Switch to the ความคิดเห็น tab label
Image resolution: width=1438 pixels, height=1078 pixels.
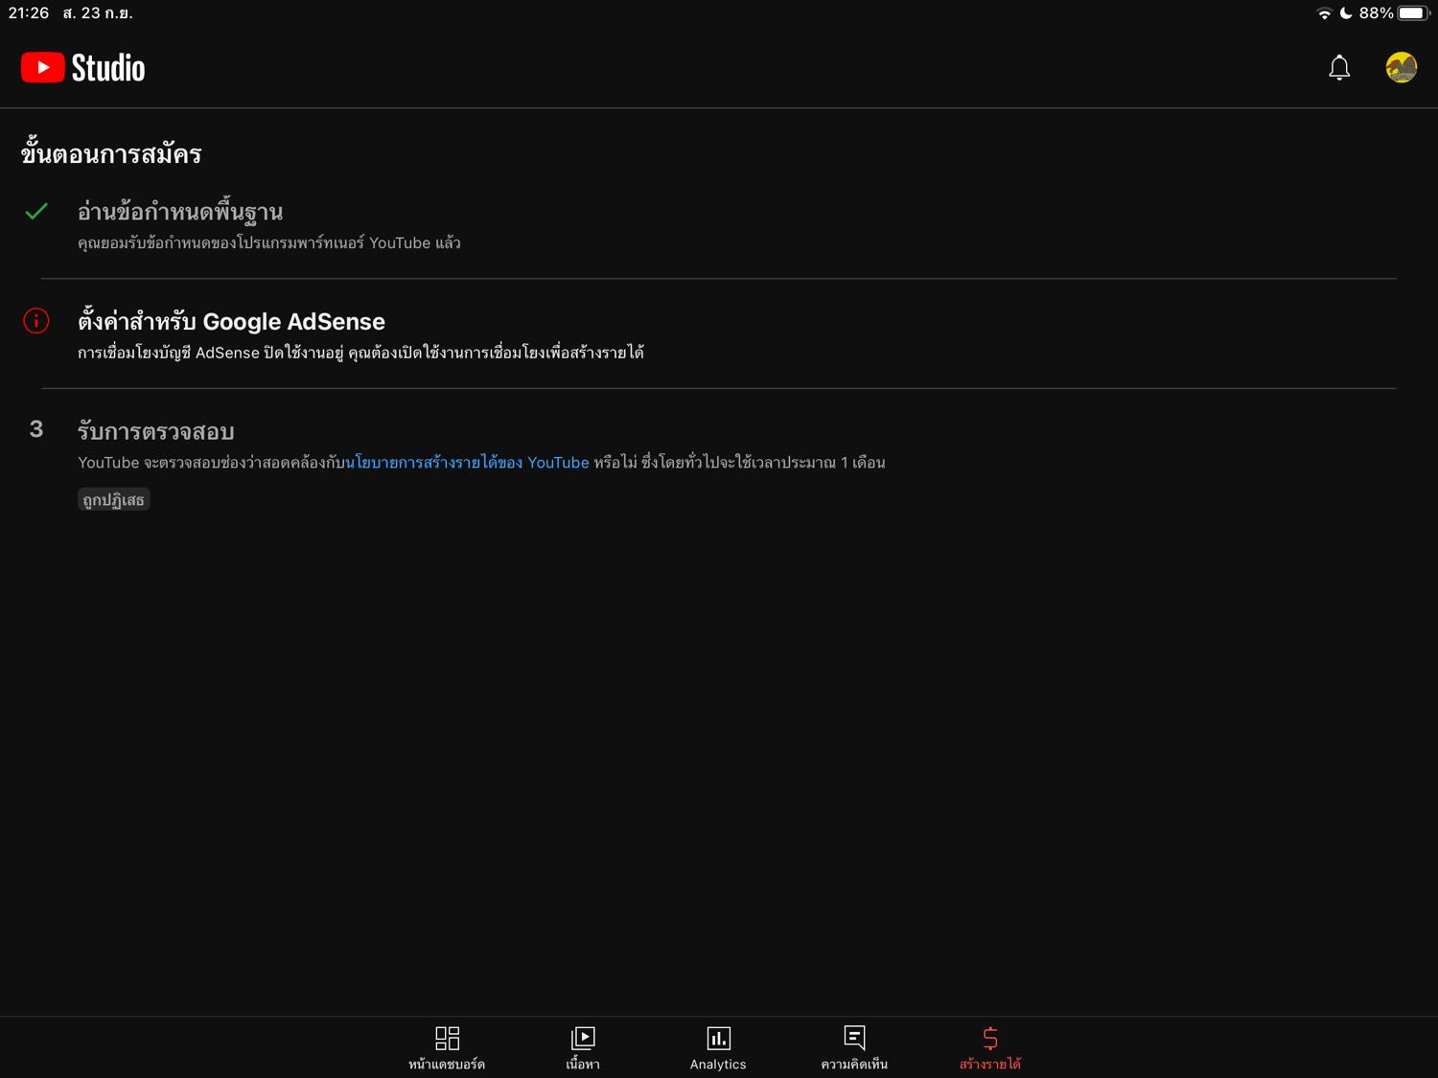pos(854,1065)
